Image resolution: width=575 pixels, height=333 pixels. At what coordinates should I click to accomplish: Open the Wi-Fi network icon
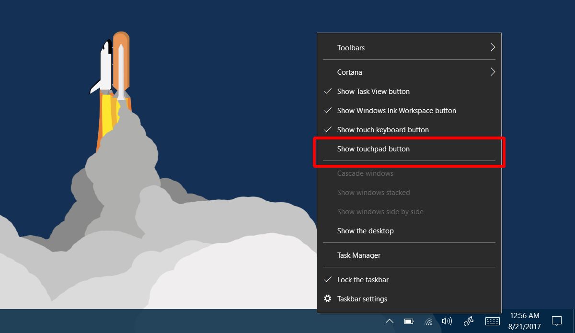coord(428,321)
